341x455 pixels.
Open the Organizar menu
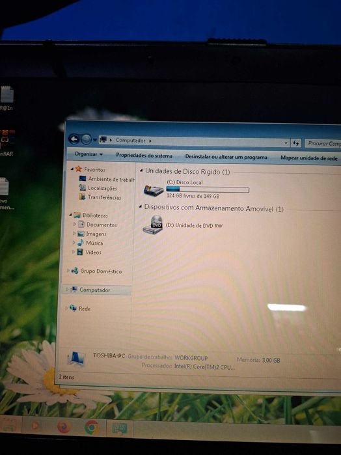point(89,154)
